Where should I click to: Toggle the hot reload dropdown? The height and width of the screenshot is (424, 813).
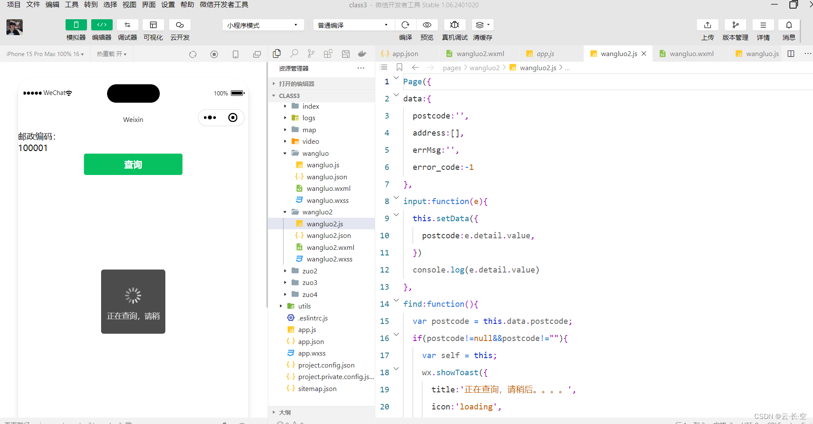(111, 54)
